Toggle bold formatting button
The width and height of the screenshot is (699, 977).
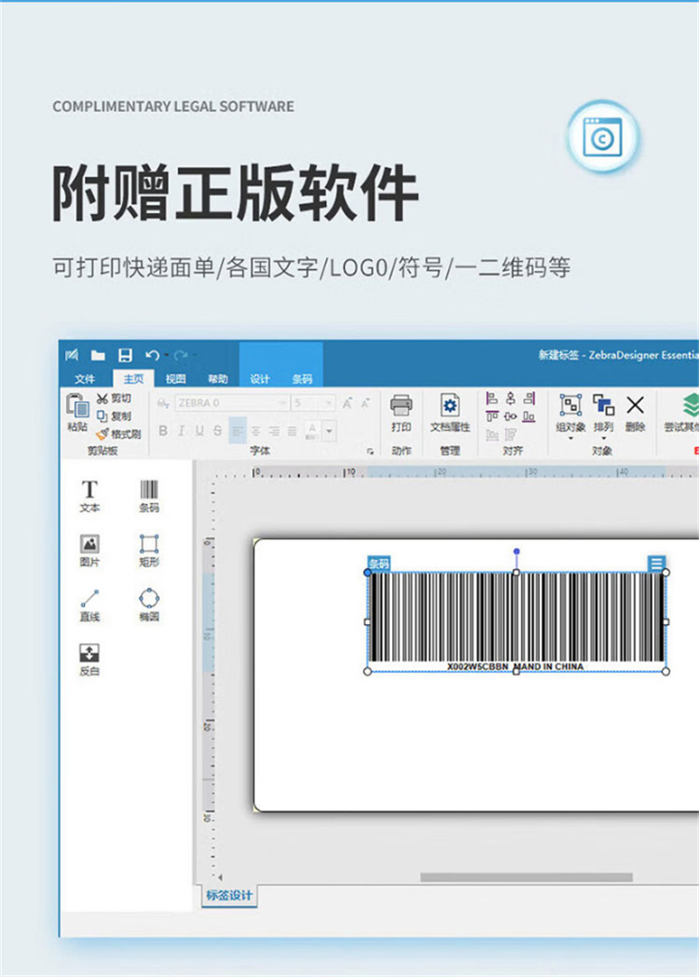pos(163,431)
